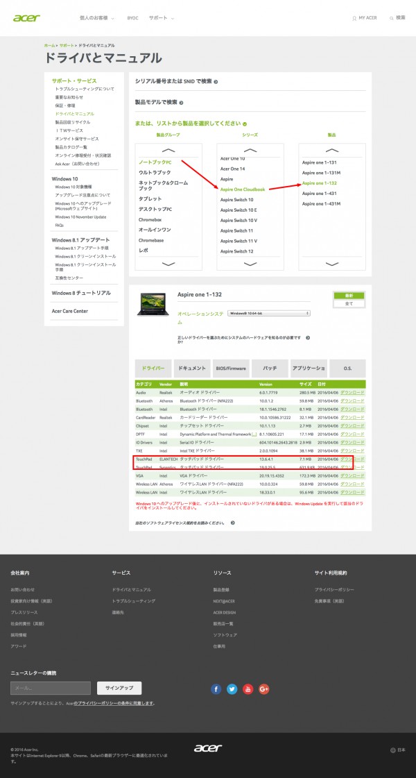Screen dimensions: 416x778
Task: Select ウルトラブック product group
Action: 154,172
